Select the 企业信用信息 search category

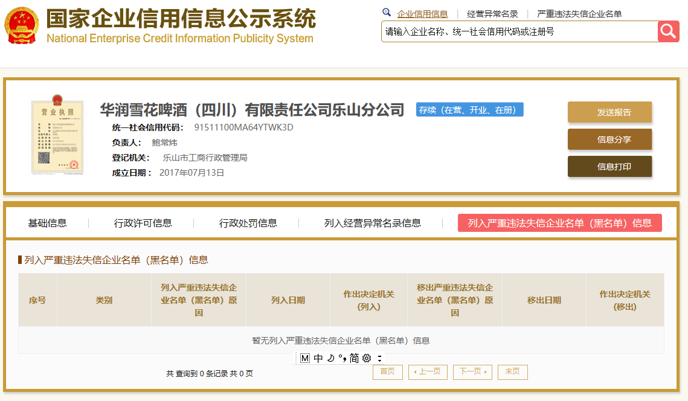[x=422, y=14]
